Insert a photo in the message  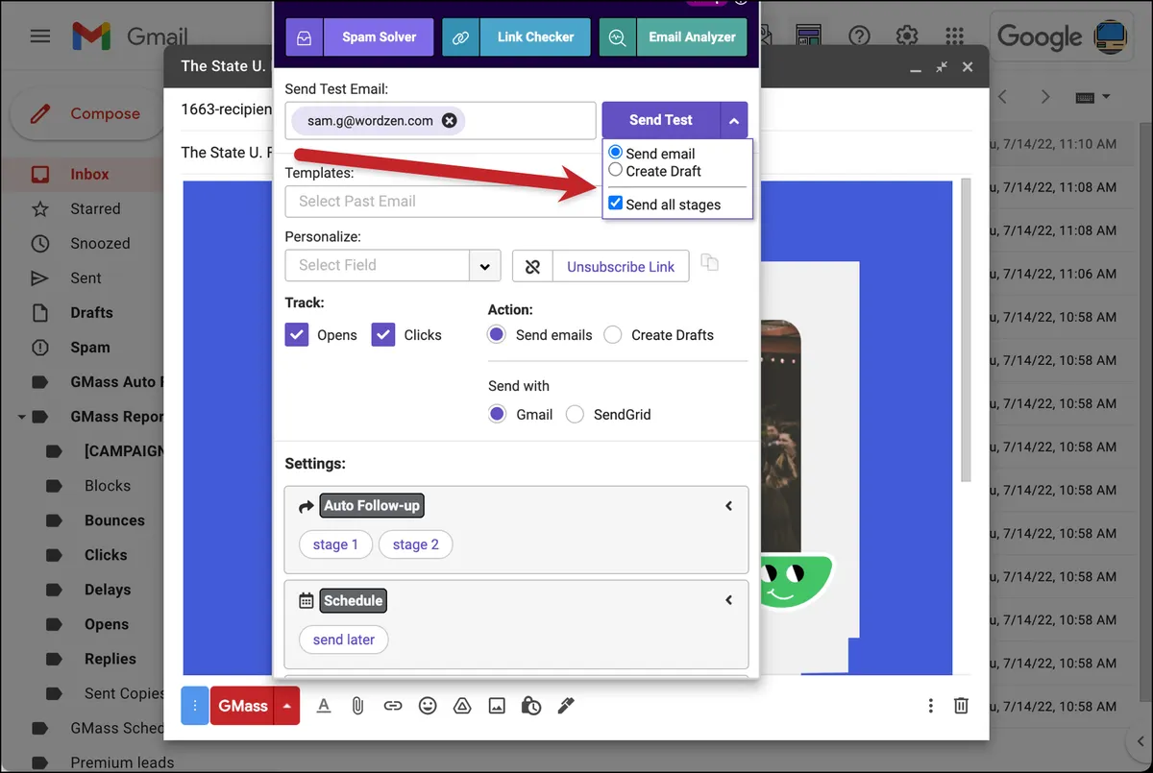click(x=497, y=706)
